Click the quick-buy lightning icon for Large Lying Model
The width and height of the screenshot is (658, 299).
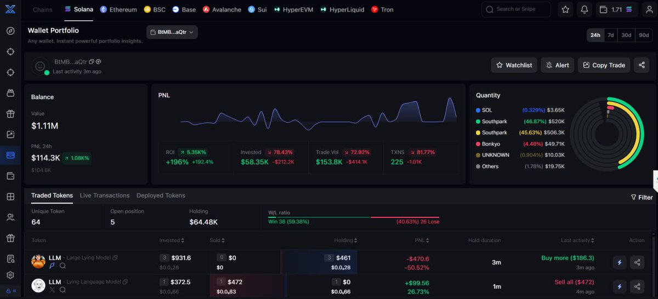pos(620,262)
